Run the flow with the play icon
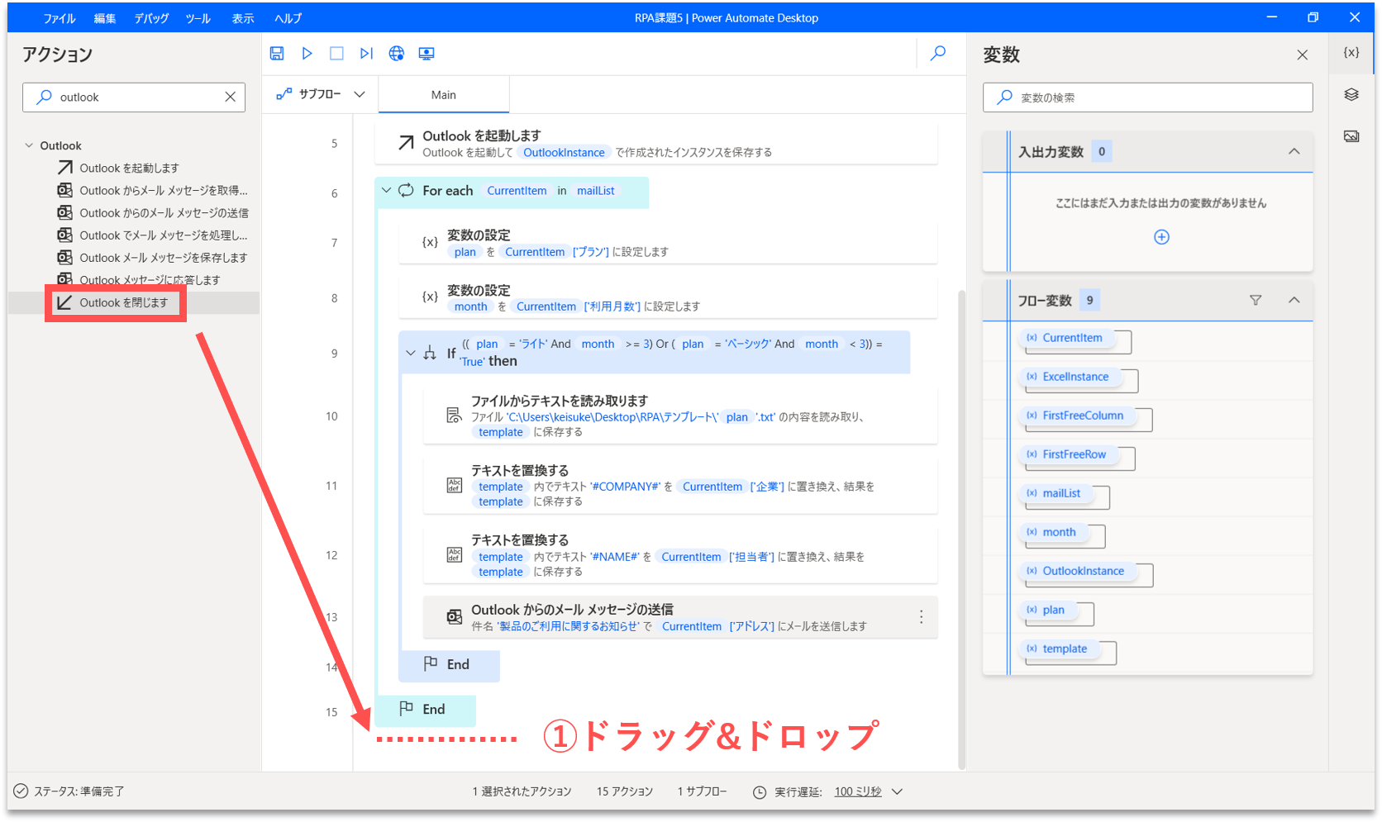 pyautogui.click(x=307, y=54)
